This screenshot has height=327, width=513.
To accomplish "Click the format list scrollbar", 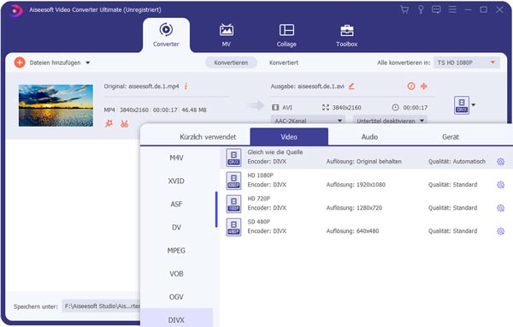I will (216, 210).
